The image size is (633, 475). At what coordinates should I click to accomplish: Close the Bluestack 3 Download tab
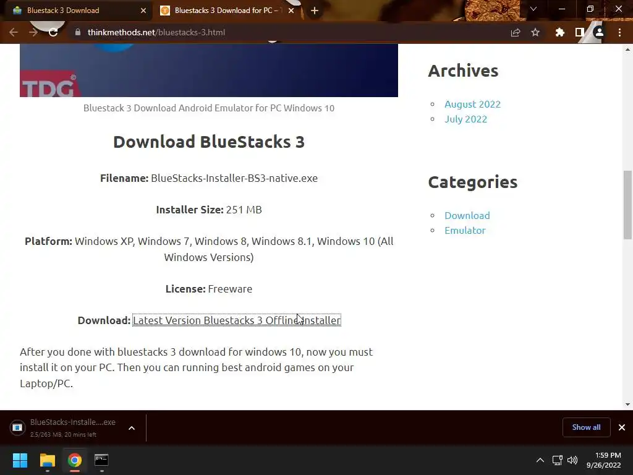pos(143,11)
